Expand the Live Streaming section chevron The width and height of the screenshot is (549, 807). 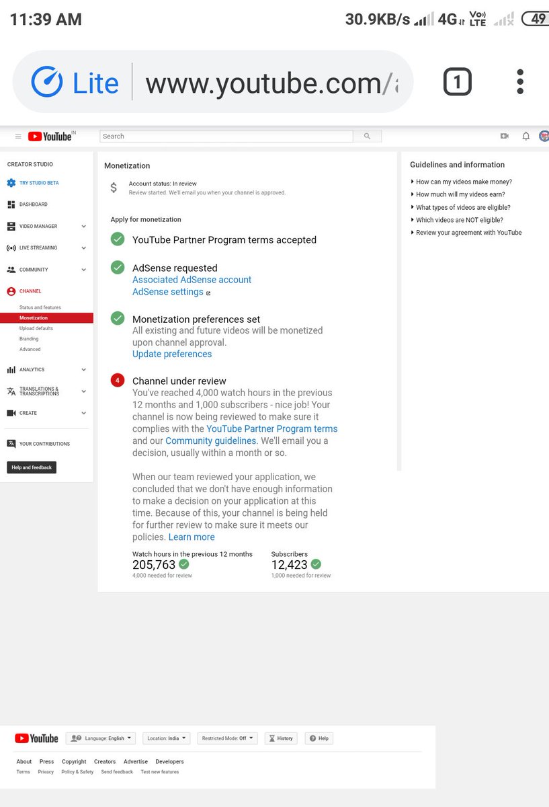(84, 248)
